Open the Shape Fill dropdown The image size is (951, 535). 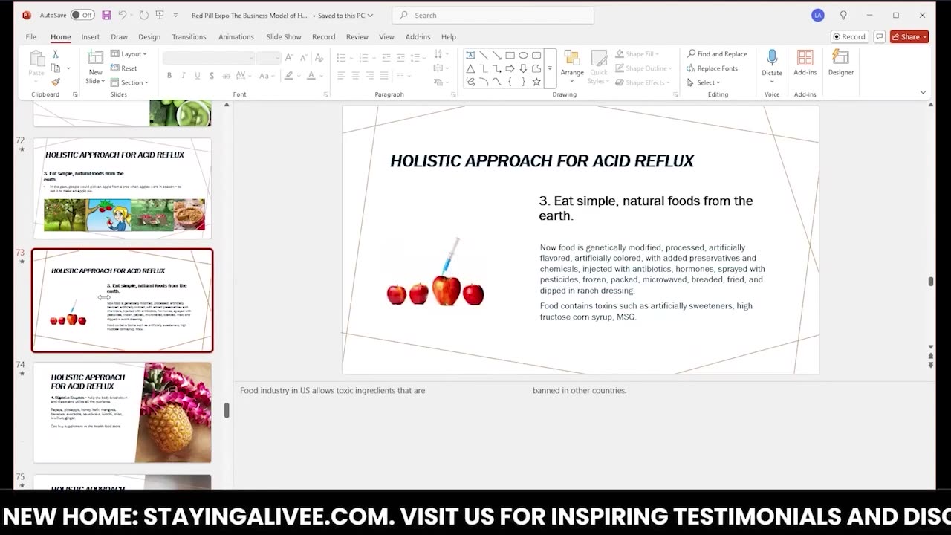click(638, 54)
